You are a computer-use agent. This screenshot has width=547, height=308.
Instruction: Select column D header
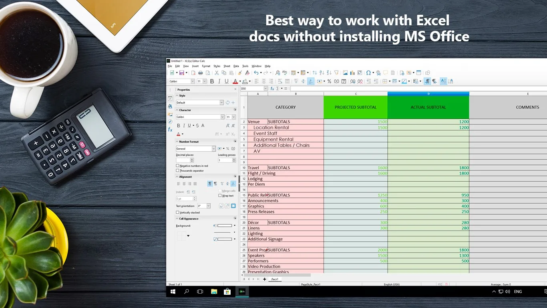click(x=428, y=94)
